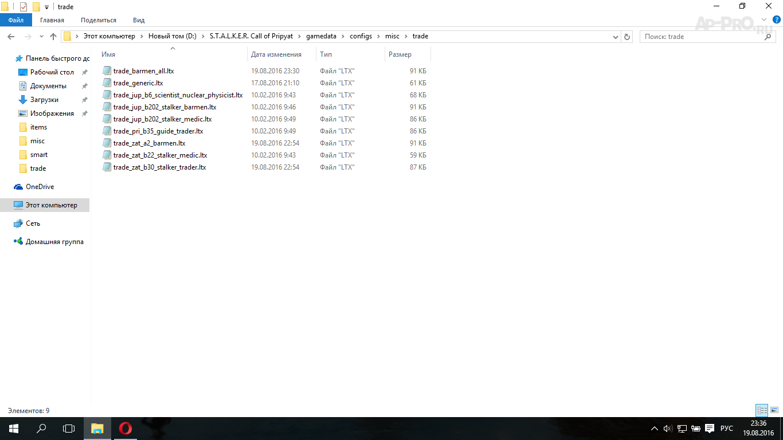The image size is (783, 440).
Task: Select trade_jup_b6_scientist_nuclear_physicist.ltx file
Action: 178,95
